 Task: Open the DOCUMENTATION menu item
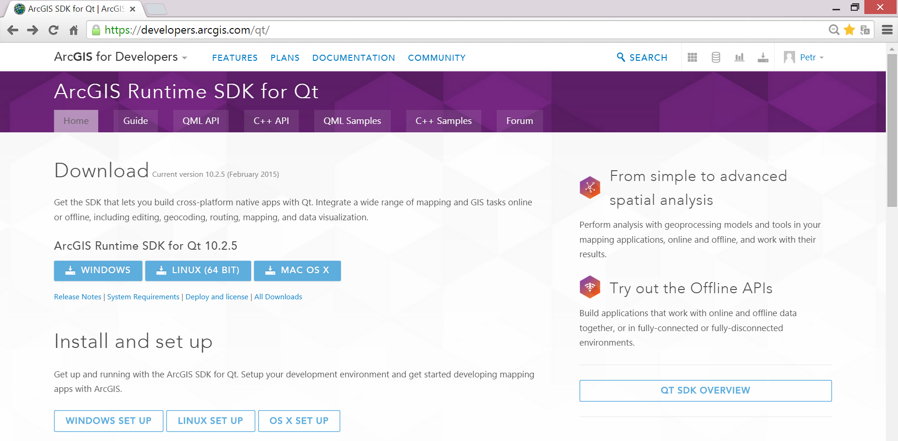(x=354, y=58)
